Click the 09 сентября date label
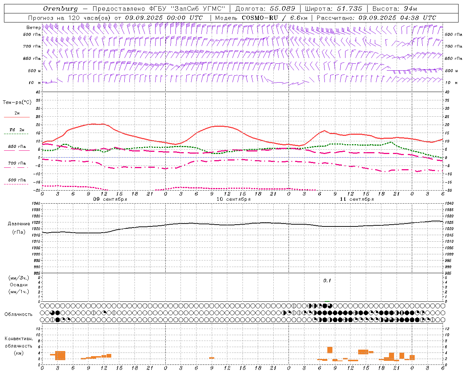This screenshot has height=371, width=464. [x=110, y=199]
